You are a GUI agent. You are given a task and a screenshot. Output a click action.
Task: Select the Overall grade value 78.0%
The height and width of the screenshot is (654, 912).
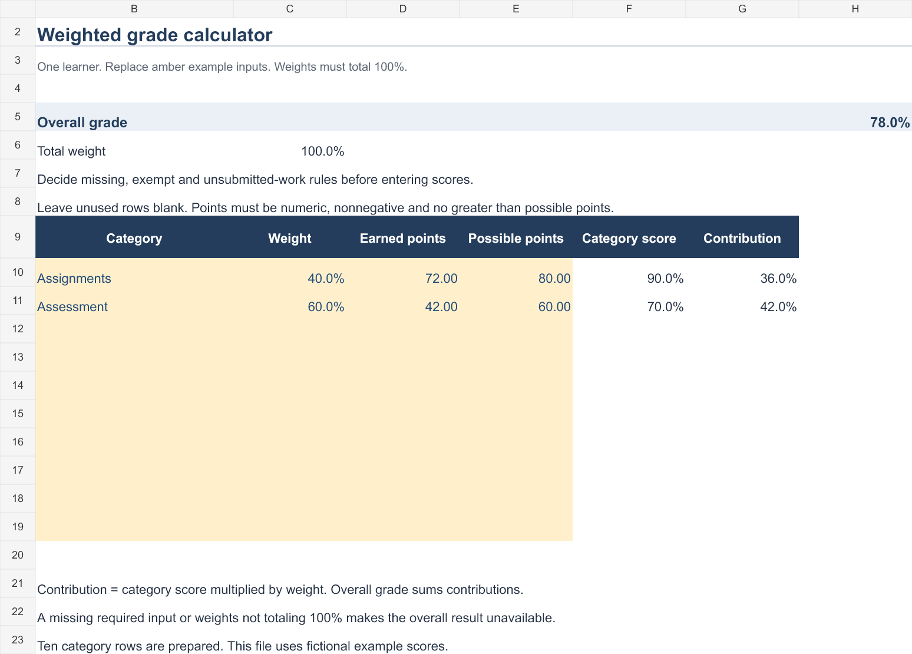[890, 123]
